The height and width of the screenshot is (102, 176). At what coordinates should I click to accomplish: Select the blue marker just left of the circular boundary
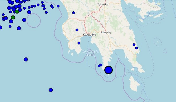coord(24,20)
